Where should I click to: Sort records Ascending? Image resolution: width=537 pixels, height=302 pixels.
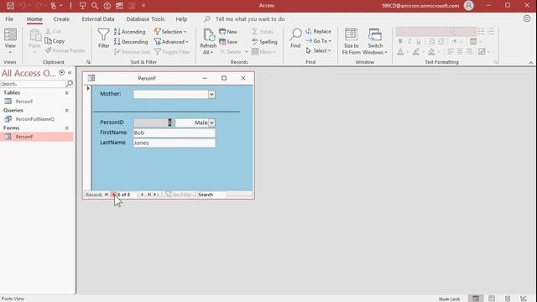pyautogui.click(x=129, y=32)
